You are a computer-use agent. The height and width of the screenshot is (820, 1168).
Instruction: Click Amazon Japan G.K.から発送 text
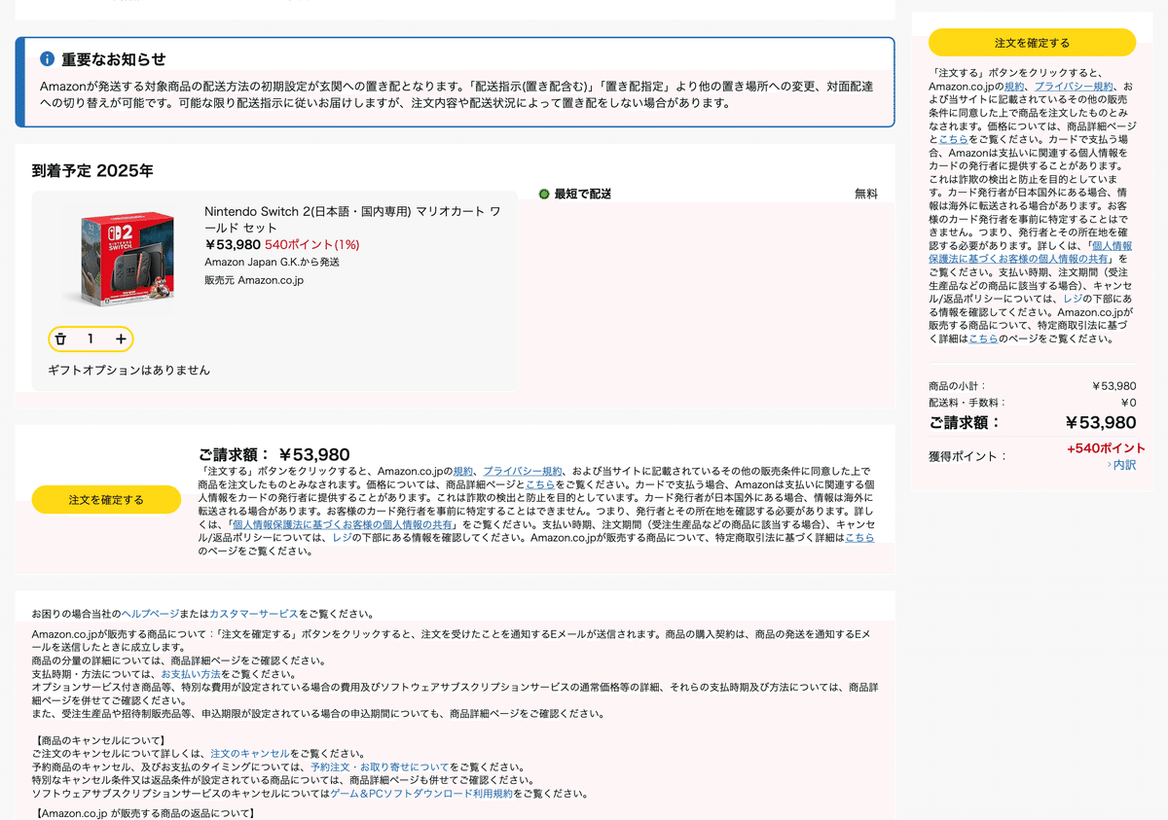272,262
